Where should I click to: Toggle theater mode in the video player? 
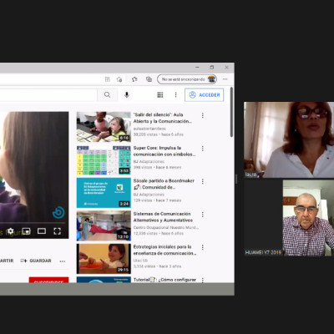coord(42,231)
